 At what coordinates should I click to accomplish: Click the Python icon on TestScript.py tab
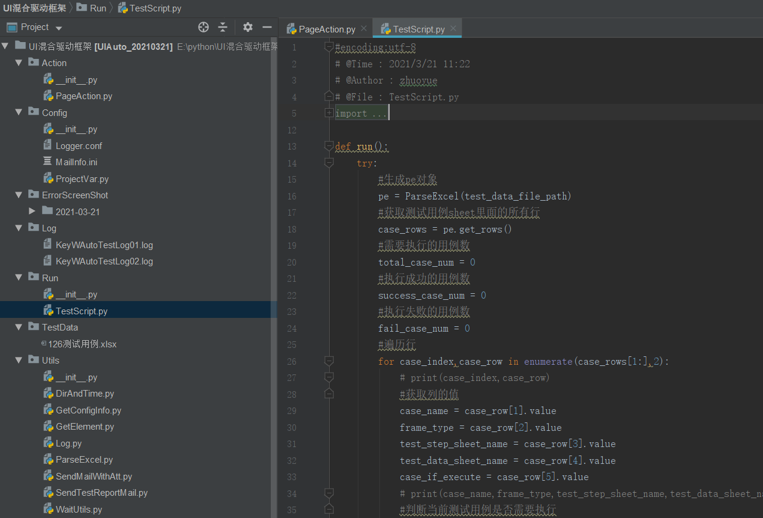point(386,29)
